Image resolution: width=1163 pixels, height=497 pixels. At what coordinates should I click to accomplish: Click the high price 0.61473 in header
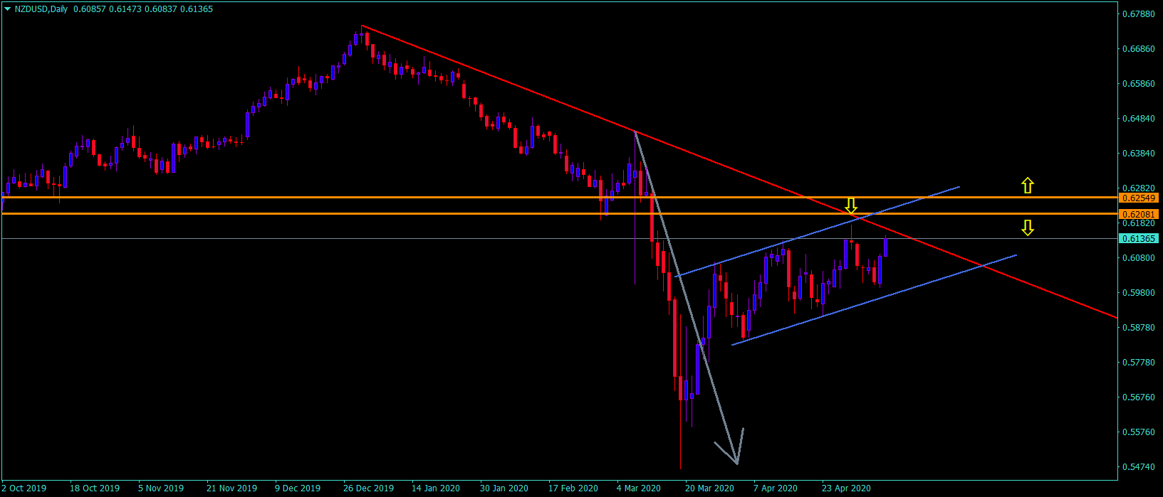[125, 9]
